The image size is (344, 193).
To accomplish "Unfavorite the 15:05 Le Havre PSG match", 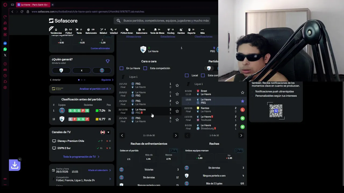I will pyautogui.click(x=242, y=101).
